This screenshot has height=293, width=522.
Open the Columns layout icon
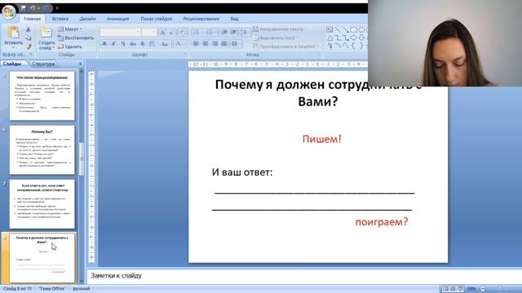(x=235, y=43)
